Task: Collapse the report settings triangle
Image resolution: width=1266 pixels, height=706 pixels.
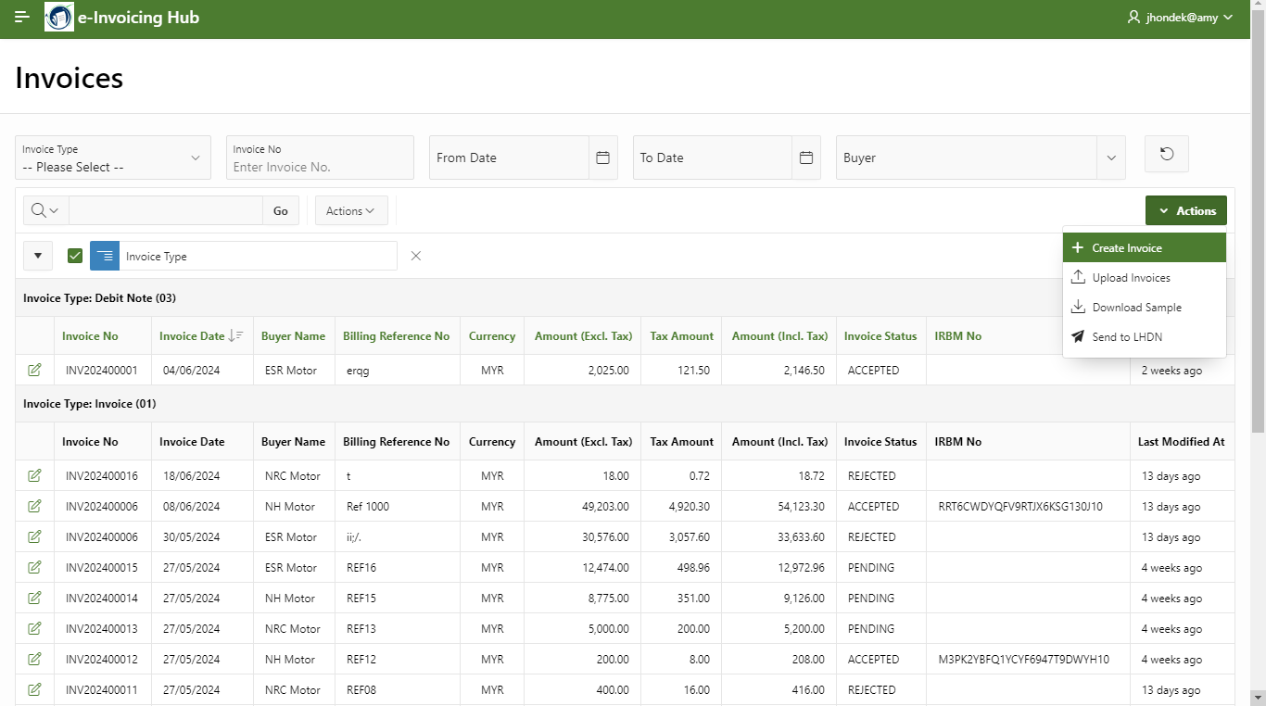Action: pos(38,256)
